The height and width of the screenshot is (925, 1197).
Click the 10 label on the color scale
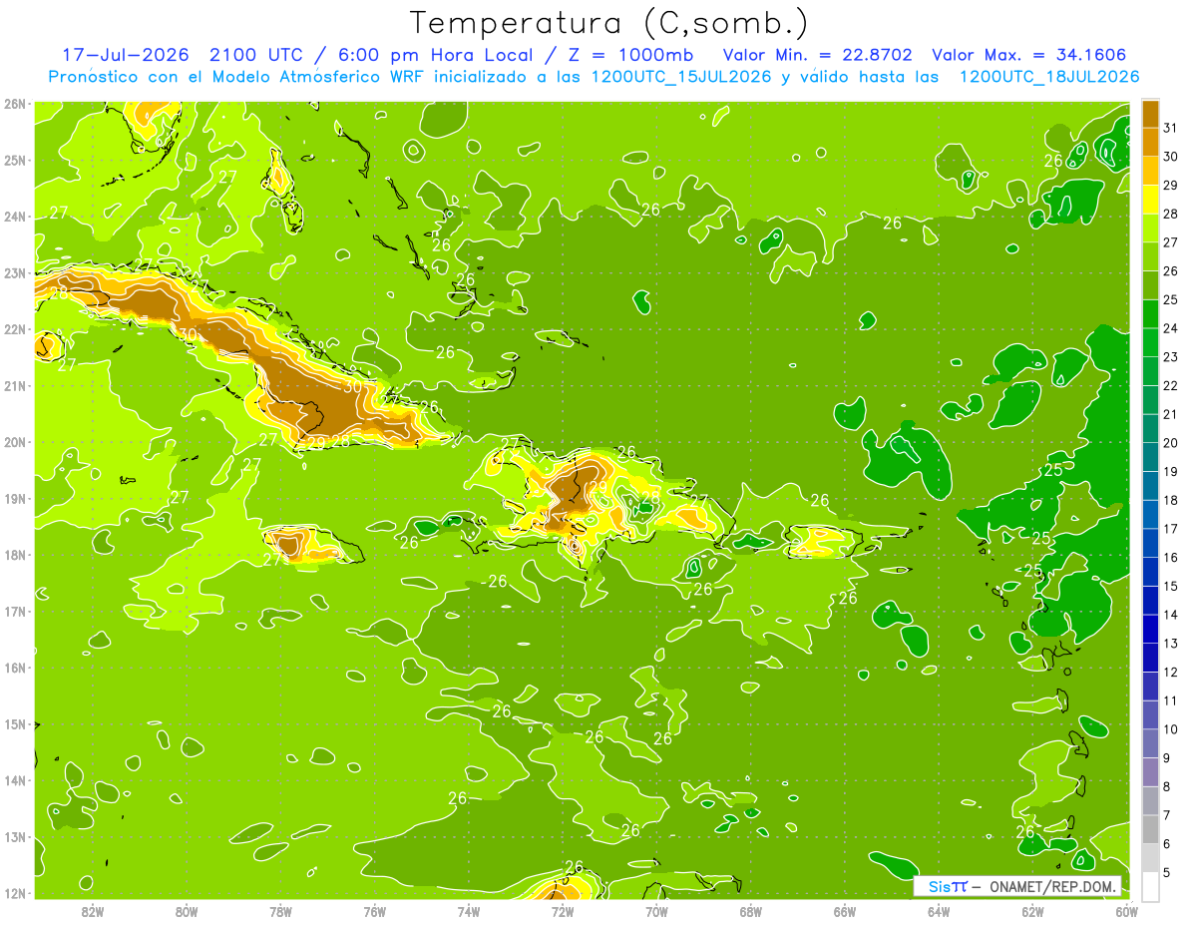[1171, 729]
